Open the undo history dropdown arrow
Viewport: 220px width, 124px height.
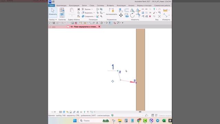(65, 23)
